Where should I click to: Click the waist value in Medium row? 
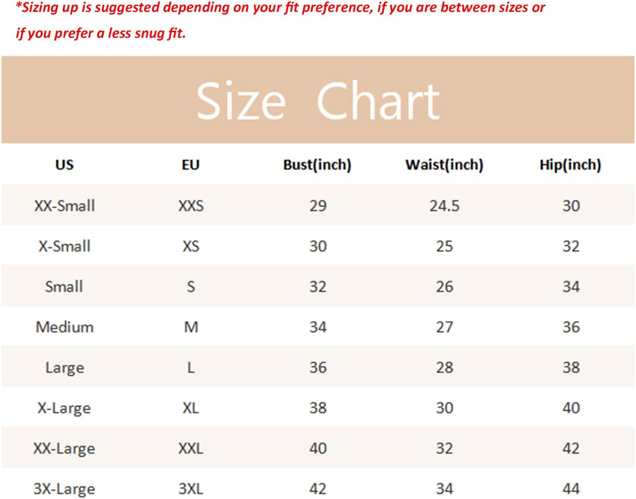coord(444,327)
